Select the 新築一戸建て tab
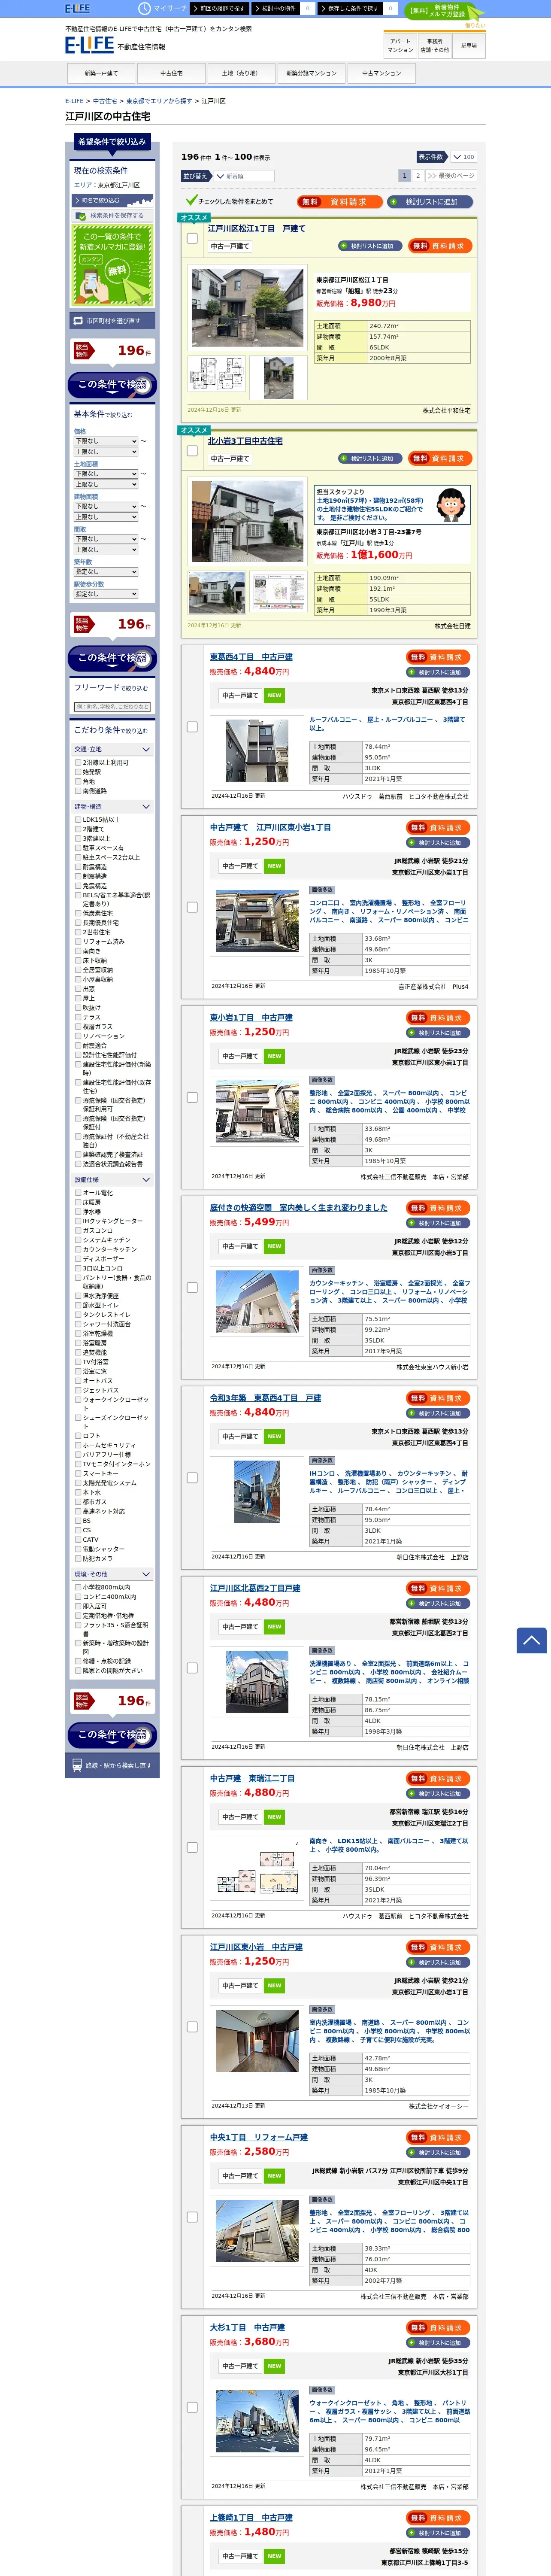 tap(100, 73)
